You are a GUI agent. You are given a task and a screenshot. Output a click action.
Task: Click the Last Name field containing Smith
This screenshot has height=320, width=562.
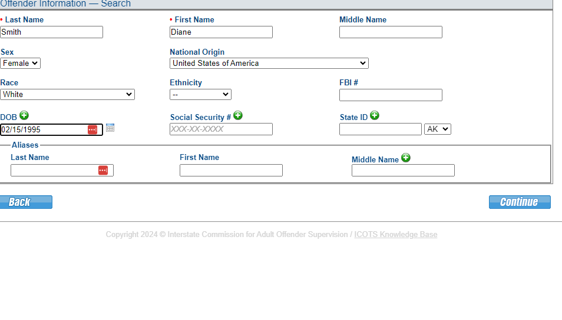52,32
